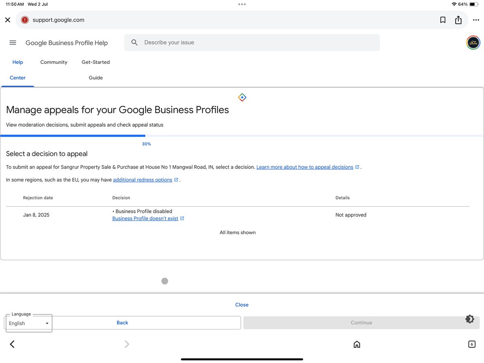484x363 pixels.
Task: Open the tab switcher showing 6
Action: (471, 344)
